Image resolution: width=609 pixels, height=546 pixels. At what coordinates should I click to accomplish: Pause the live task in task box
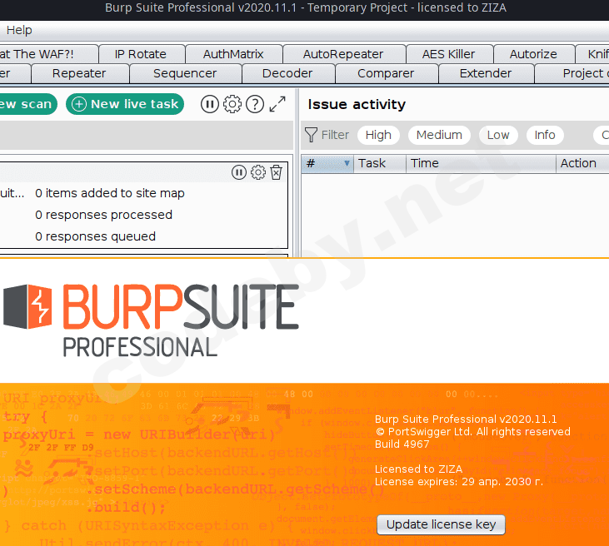coord(239,172)
